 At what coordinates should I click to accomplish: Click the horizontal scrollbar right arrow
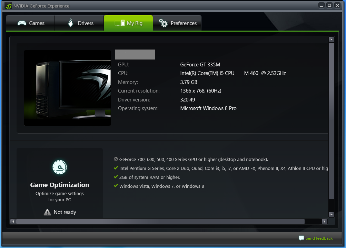tap(324, 222)
